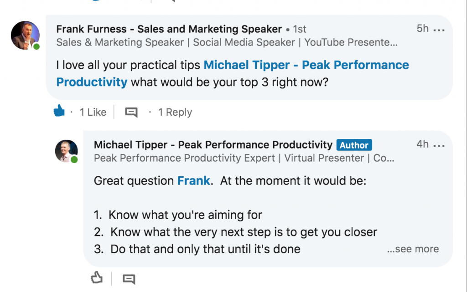Click Michael's headline Peak Performance Productivity Expert
Viewport: 467px width, 292px height.
(x=184, y=158)
